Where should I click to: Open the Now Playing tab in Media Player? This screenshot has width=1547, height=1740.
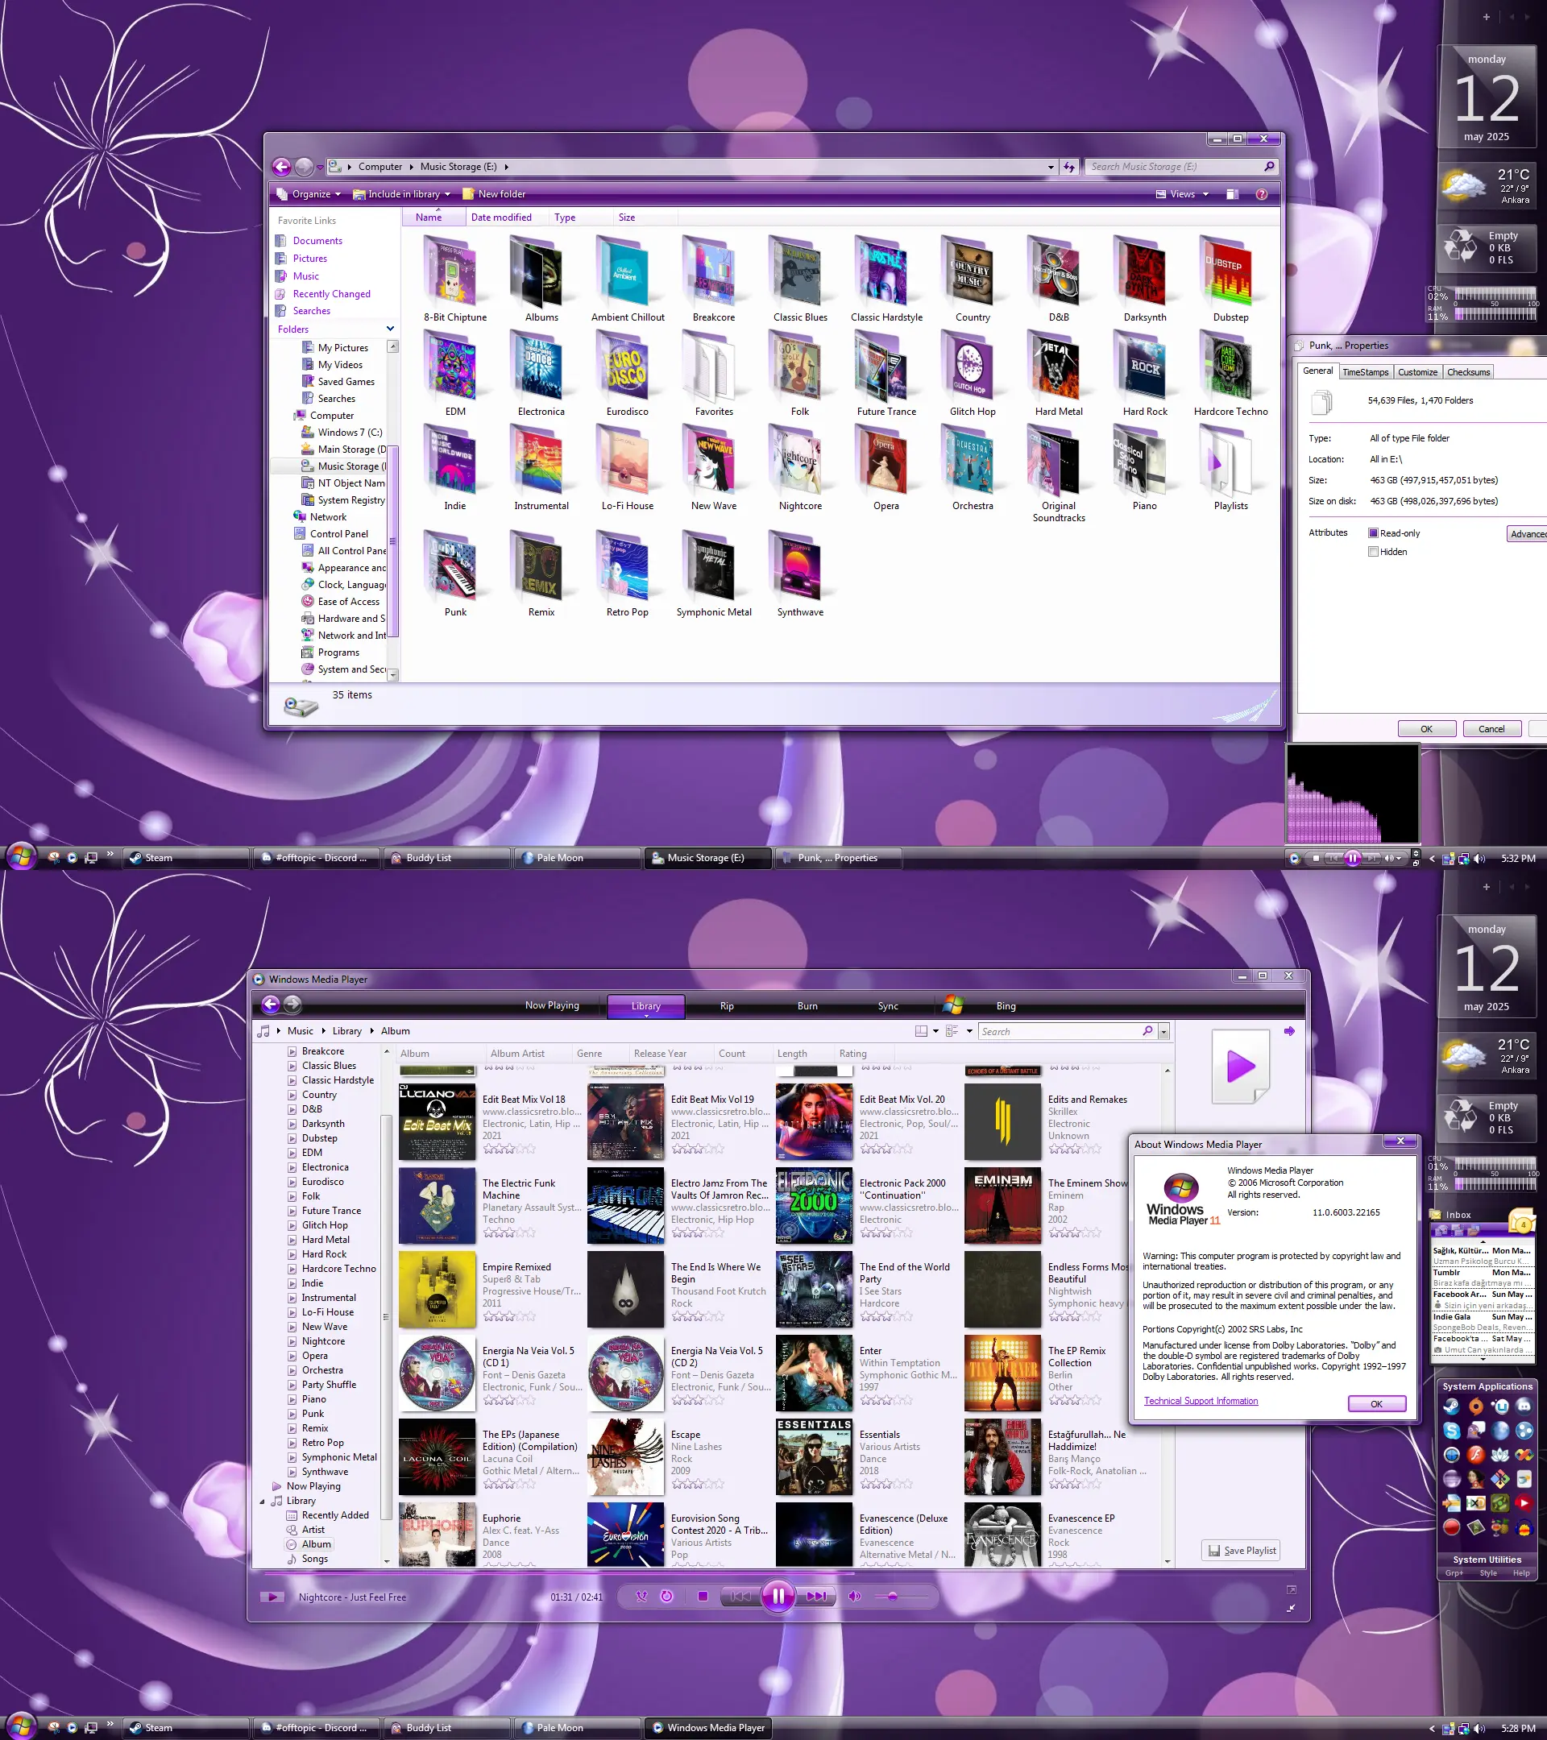pyautogui.click(x=552, y=1005)
